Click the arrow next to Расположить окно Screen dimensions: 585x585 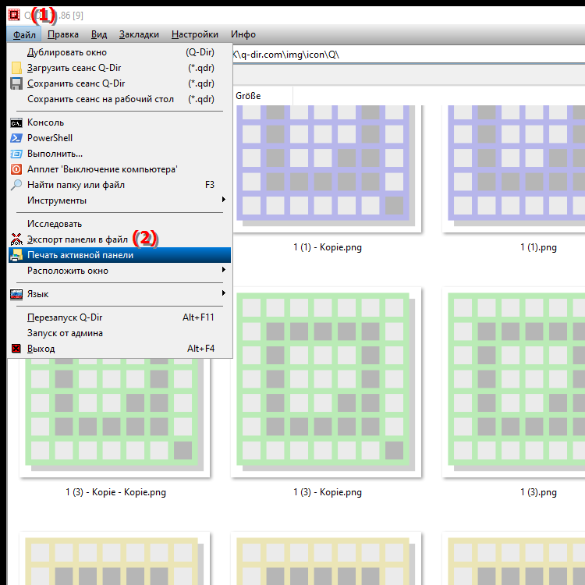point(224,270)
